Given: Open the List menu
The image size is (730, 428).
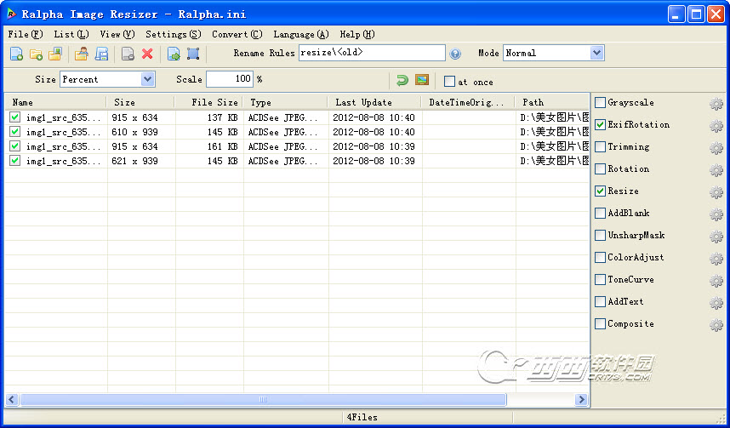Looking at the screenshot, I should pyautogui.click(x=71, y=35).
